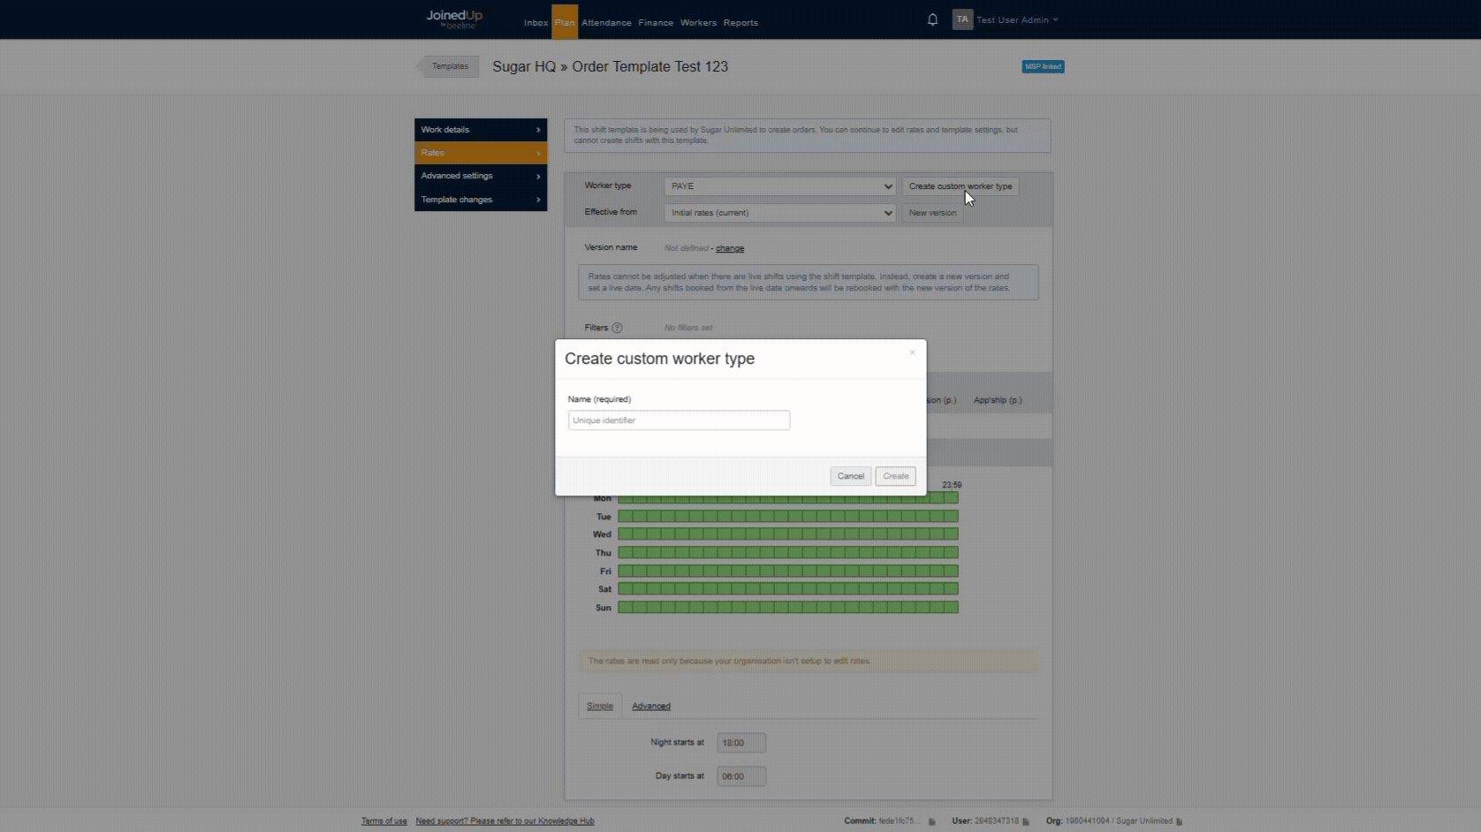
Task: Open the Attendance menu
Action: coord(606,23)
